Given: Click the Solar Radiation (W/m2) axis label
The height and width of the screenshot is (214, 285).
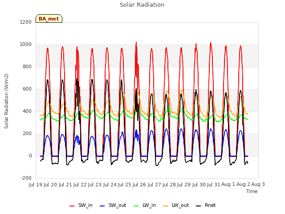Looking at the screenshot, I should point(6,101).
